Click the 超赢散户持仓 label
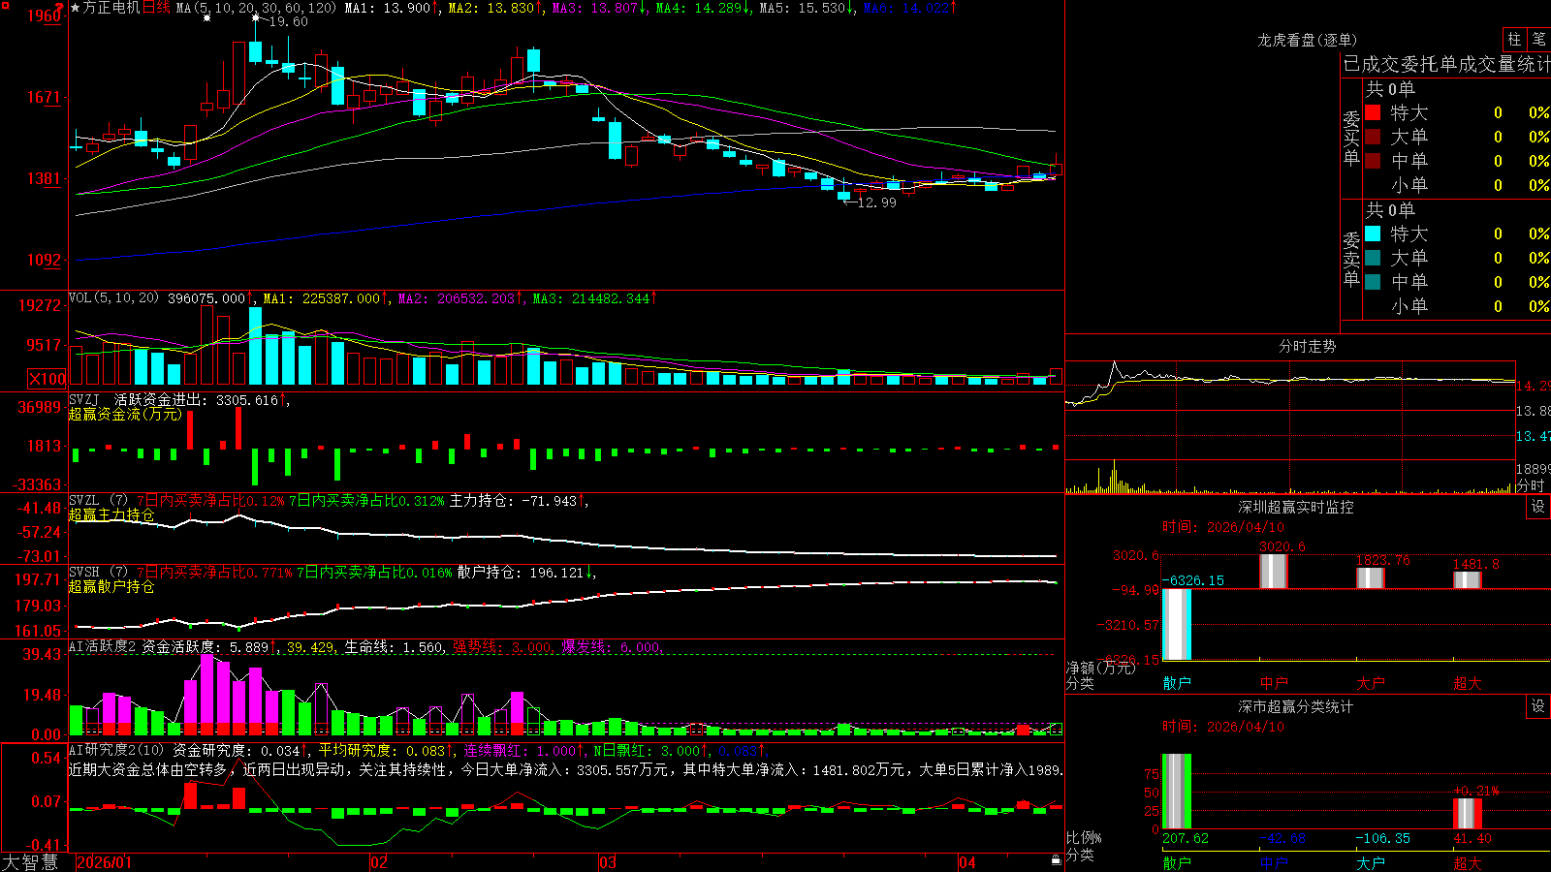This screenshot has height=872, width=1551. (x=111, y=586)
